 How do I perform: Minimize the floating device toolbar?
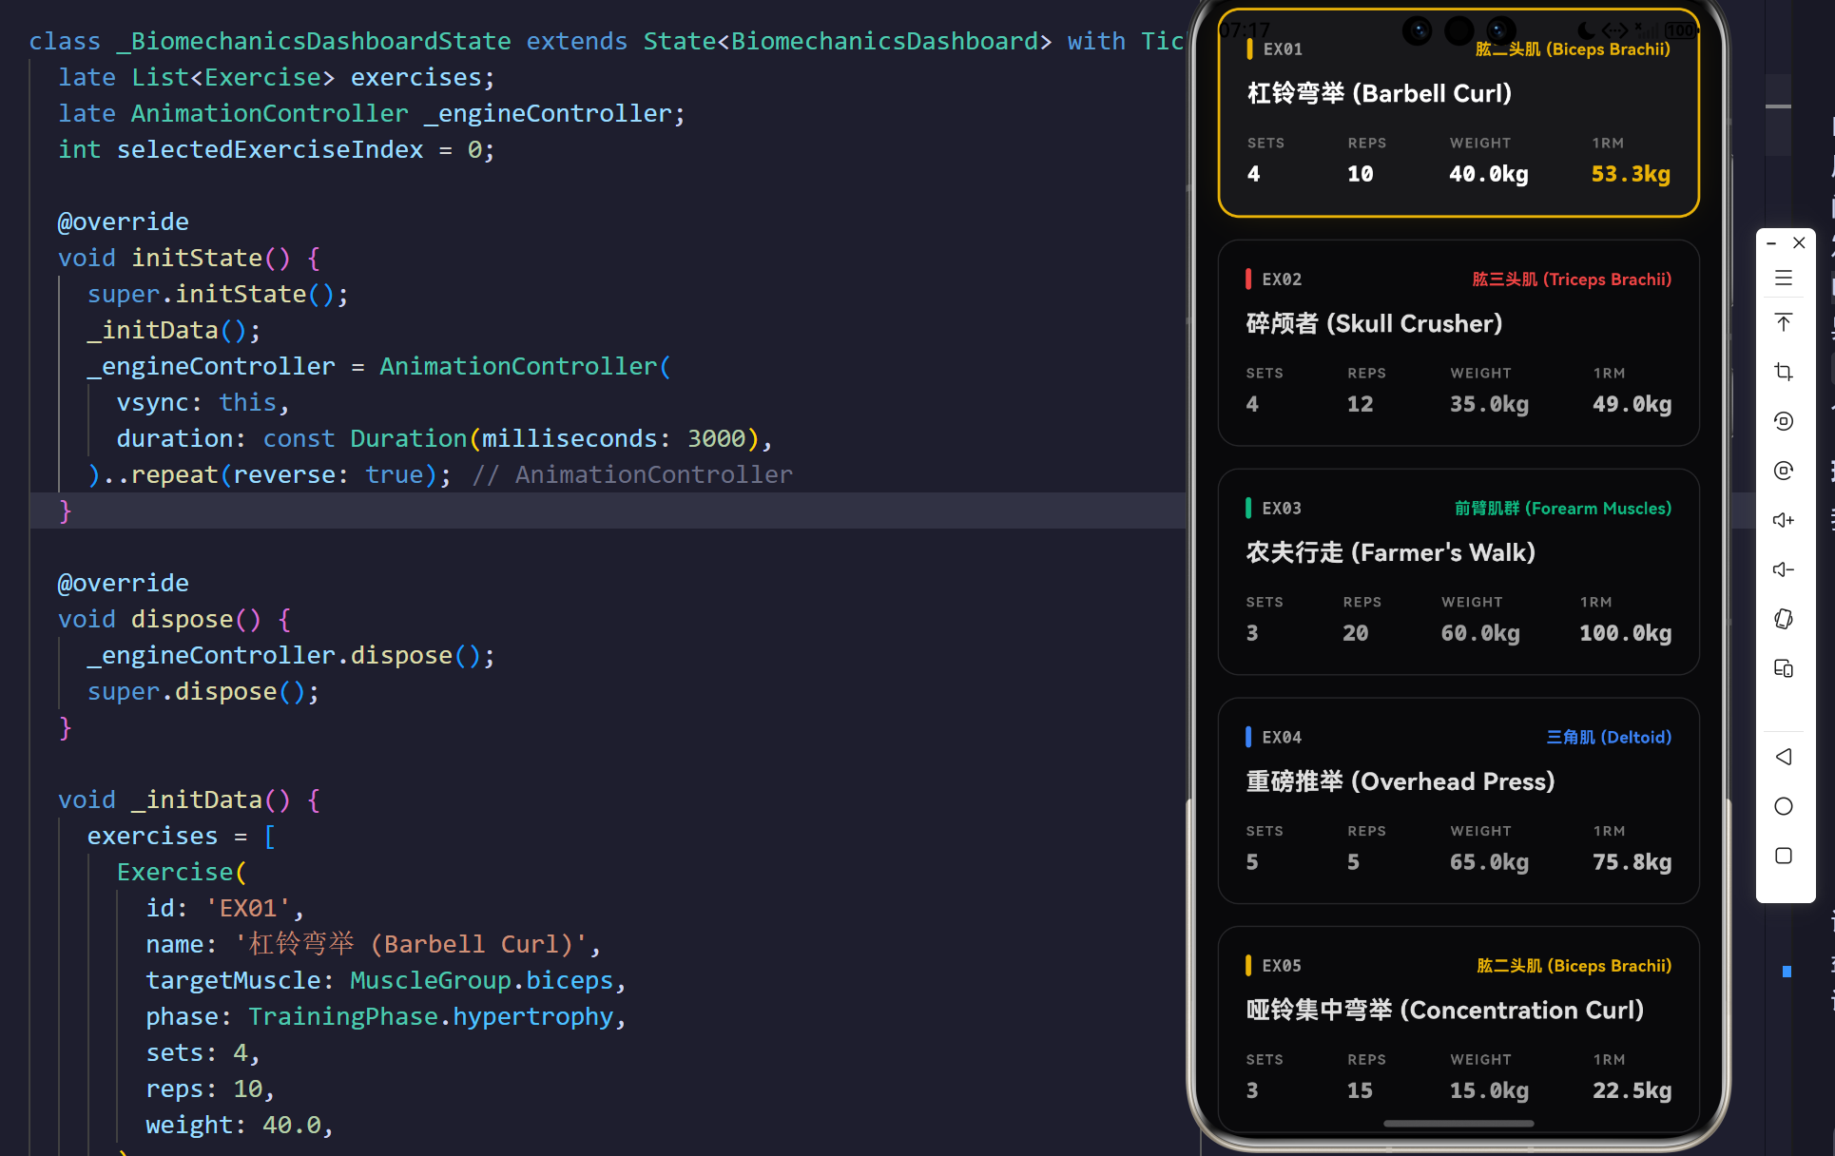click(1771, 243)
